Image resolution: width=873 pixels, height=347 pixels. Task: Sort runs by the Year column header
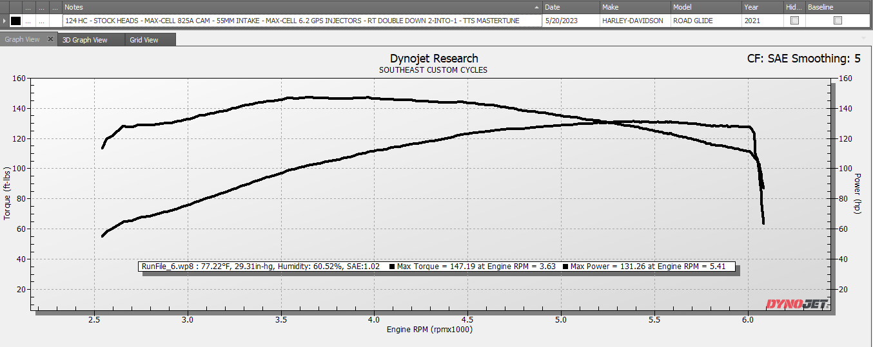pyautogui.click(x=763, y=7)
